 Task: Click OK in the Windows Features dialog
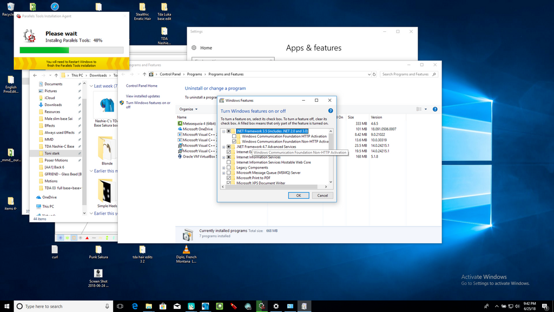coord(299,196)
